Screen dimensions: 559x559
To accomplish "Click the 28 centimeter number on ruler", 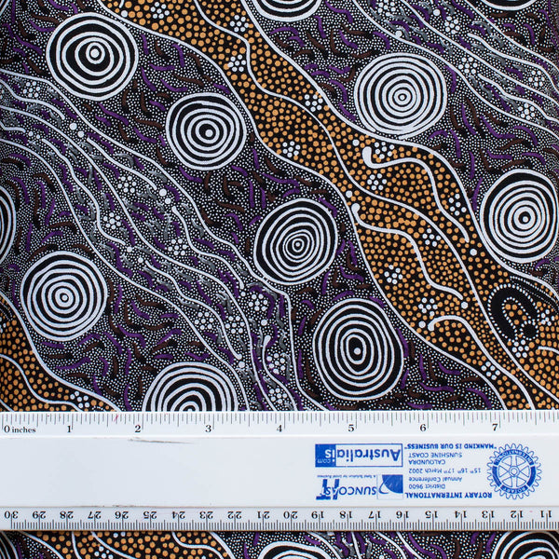I will (x=67, y=515).
